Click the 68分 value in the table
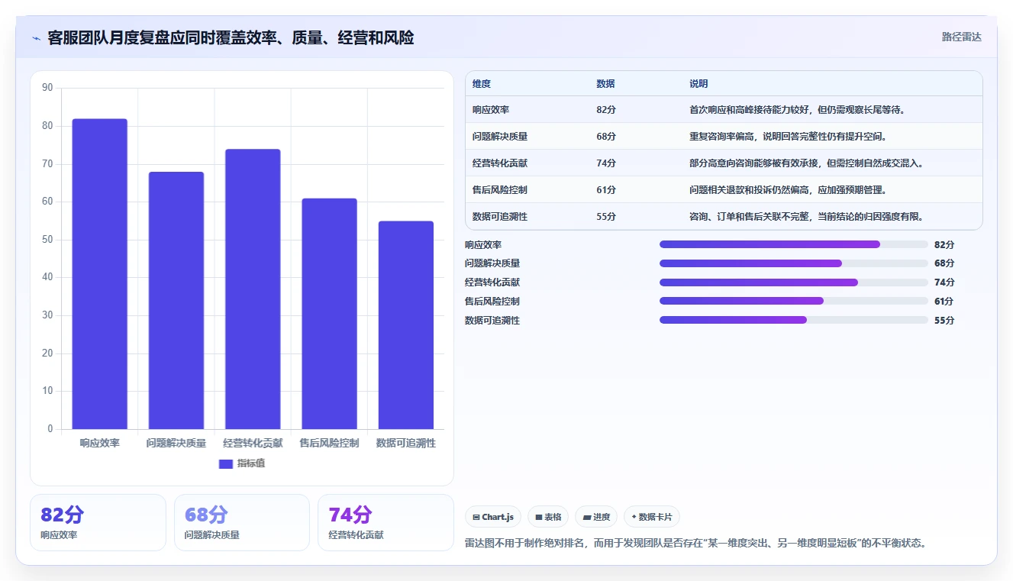1013x581 pixels. point(606,137)
